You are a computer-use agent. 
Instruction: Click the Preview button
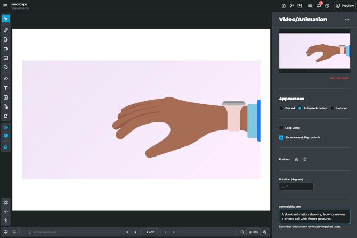point(345,6)
